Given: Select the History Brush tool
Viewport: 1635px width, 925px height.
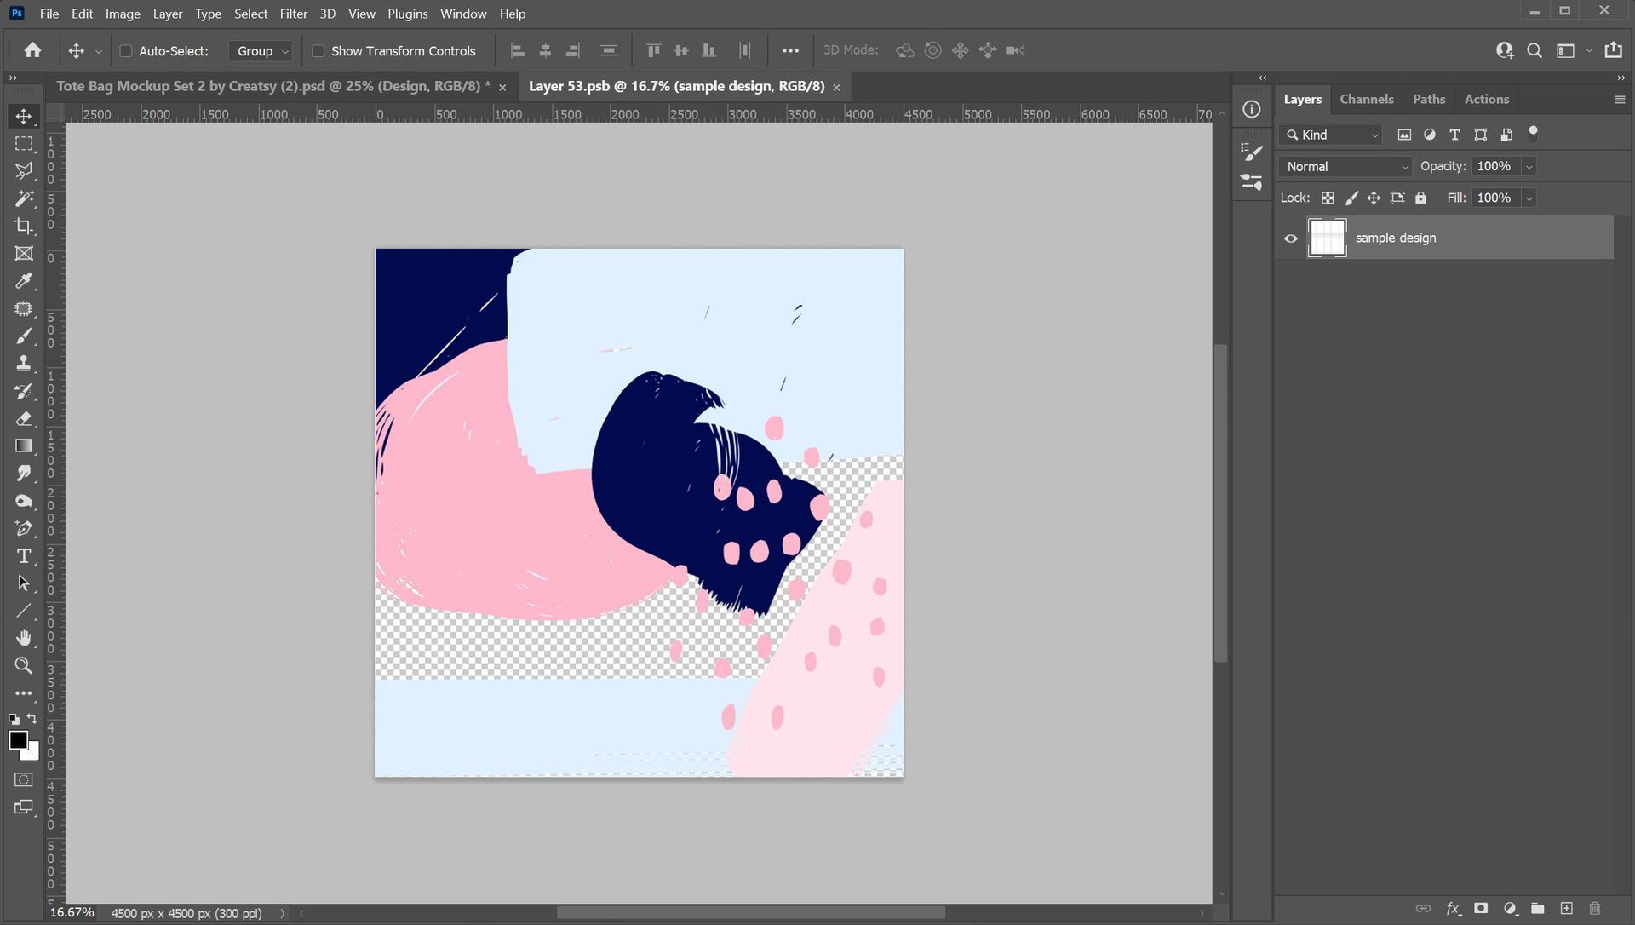Looking at the screenshot, I should (24, 391).
